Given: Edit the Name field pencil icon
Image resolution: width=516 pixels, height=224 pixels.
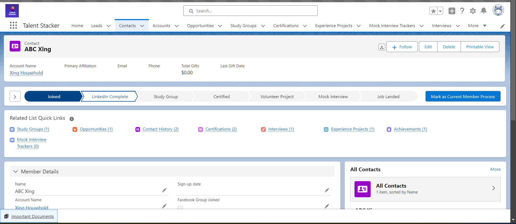Looking at the screenshot, I should (x=164, y=190).
